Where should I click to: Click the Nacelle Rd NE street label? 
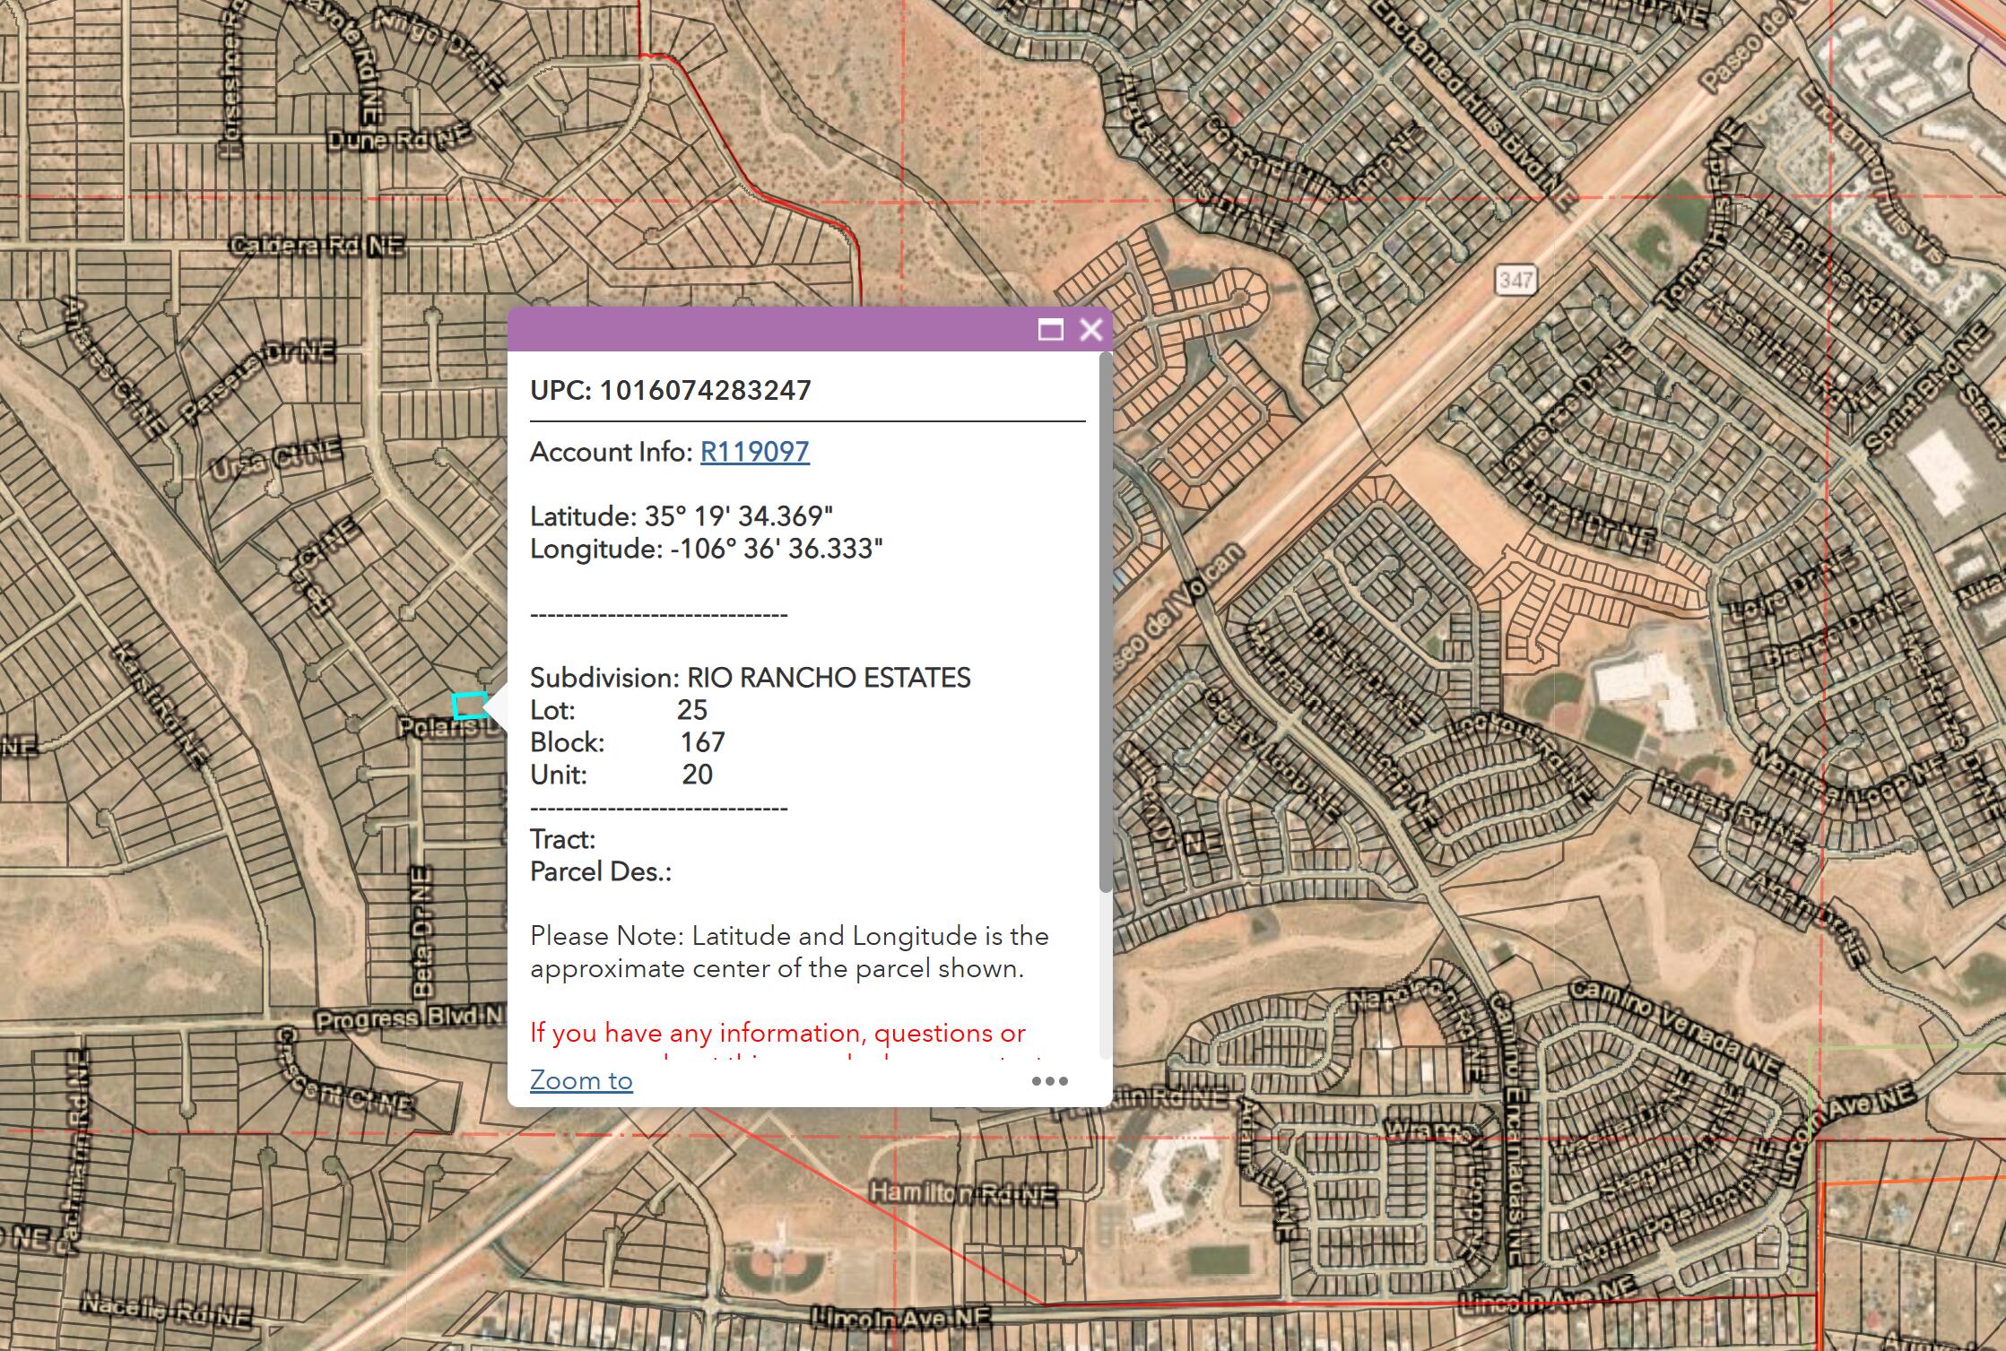[167, 1311]
